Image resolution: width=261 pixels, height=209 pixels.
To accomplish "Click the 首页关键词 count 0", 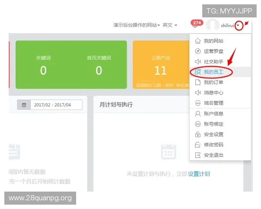I will click(99, 71).
